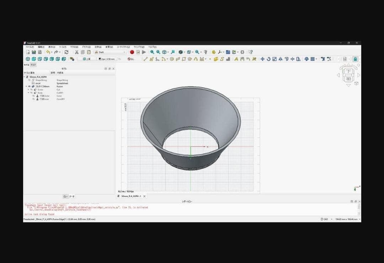Click the navigation cube 下 face
384x263 pixels.
(x=348, y=71)
